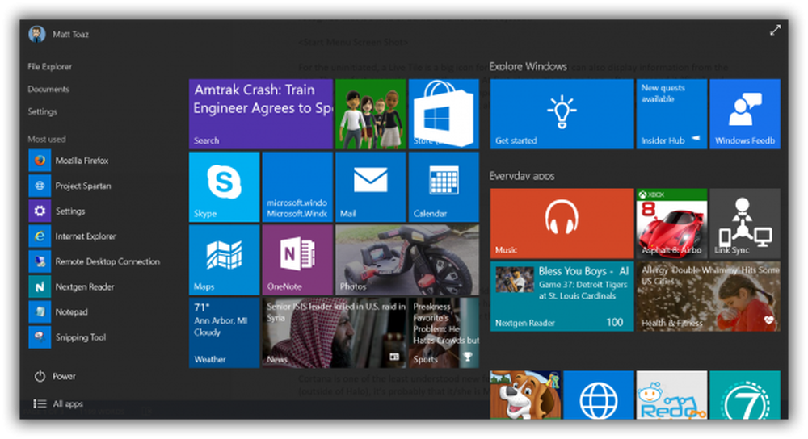Open the Windows Feedback tile
The image size is (808, 439).
pyautogui.click(x=745, y=115)
